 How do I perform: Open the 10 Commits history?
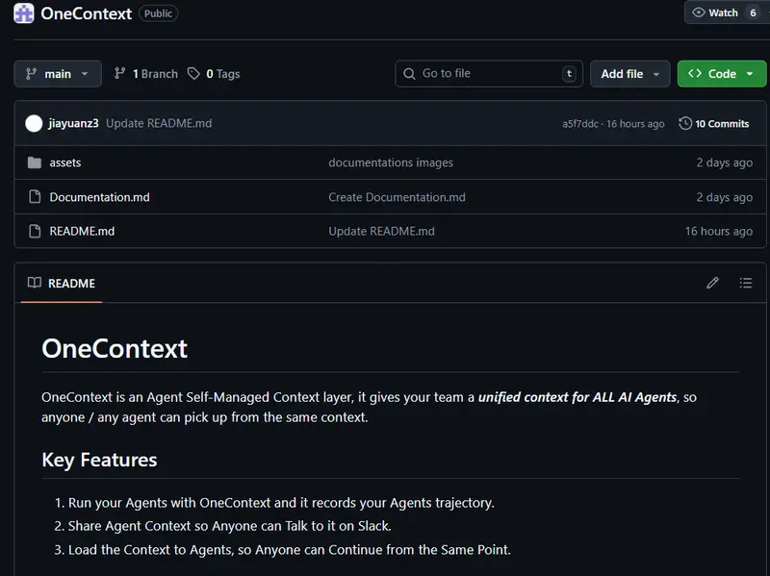(x=713, y=123)
